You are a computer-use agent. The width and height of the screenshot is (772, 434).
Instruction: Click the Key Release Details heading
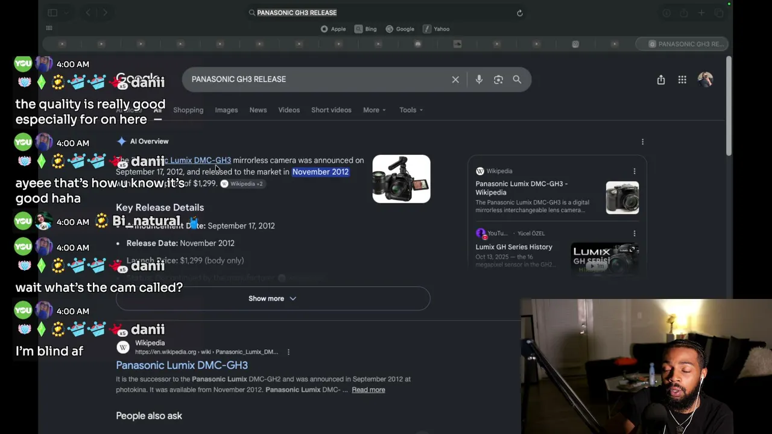point(160,207)
